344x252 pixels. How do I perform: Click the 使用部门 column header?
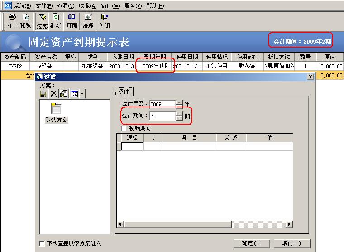(248, 57)
